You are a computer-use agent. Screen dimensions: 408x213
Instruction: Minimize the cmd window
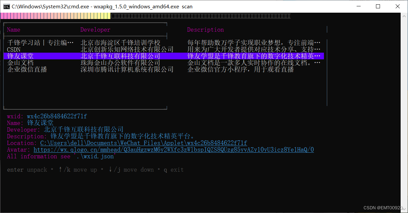358,6
